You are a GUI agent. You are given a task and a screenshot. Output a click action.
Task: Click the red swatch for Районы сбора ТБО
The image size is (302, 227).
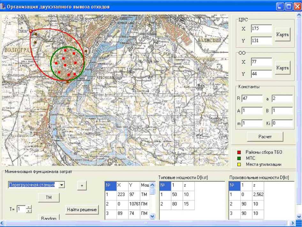point(239,152)
